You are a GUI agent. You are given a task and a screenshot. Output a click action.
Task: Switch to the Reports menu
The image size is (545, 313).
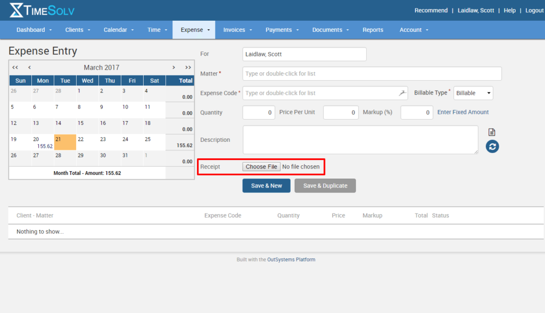click(x=373, y=30)
